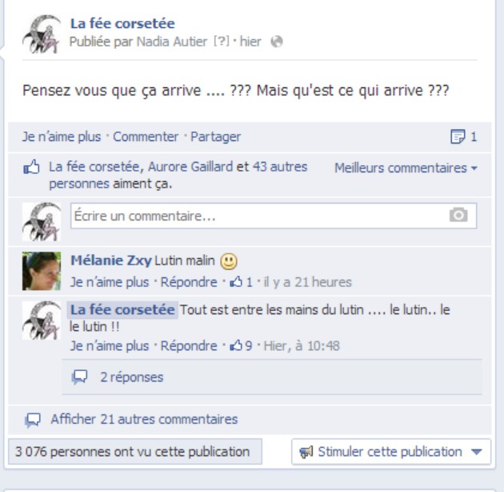Viewport: 504px width, 492px height.
Task: Click the camera icon in comment box
Action: pos(458,215)
